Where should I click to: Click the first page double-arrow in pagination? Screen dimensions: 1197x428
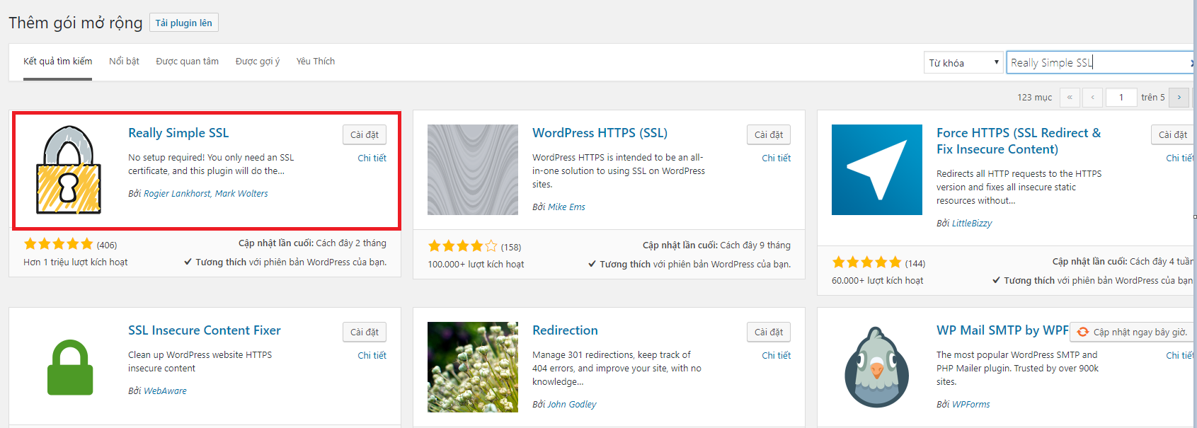pyautogui.click(x=1070, y=98)
